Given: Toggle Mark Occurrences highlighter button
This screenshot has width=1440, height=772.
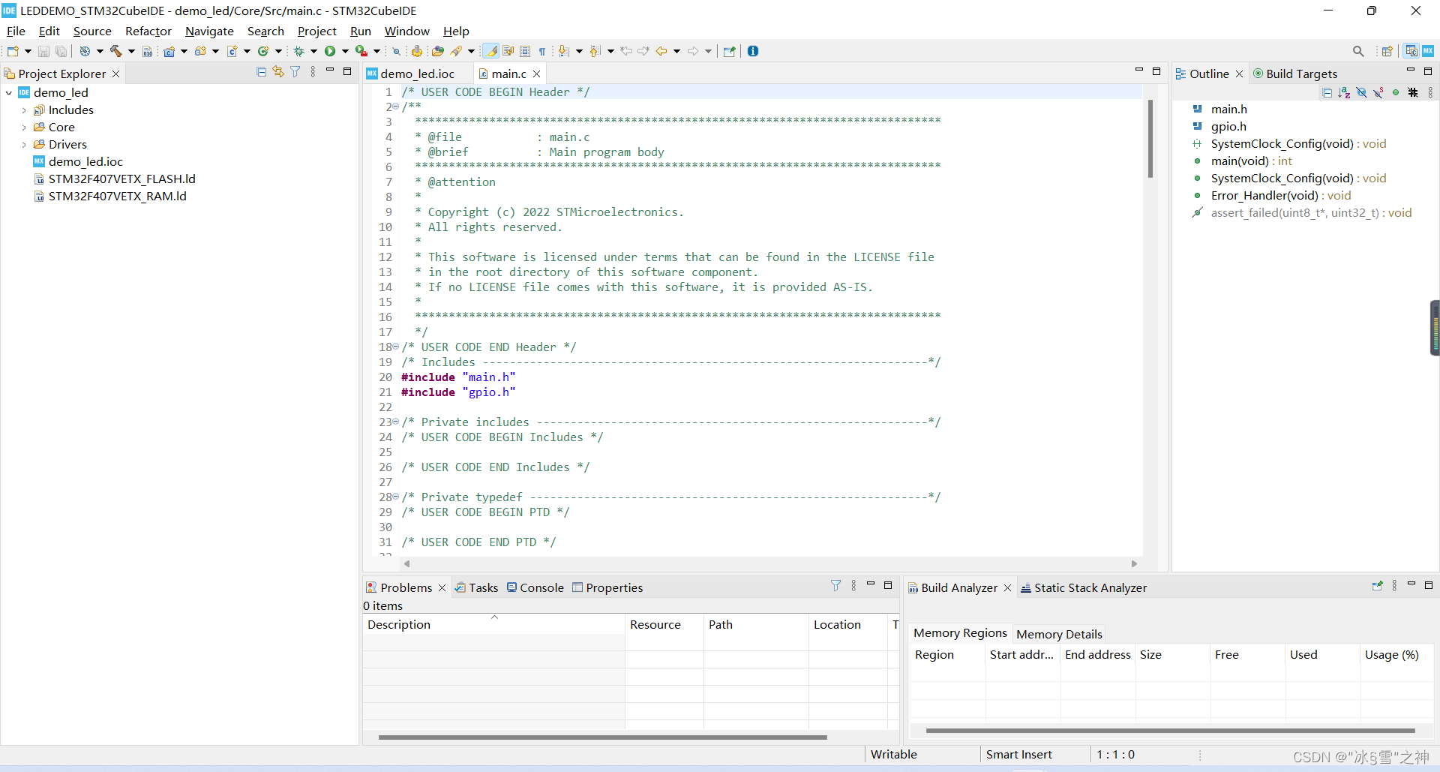Looking at the screenshot, I should 490,51.
